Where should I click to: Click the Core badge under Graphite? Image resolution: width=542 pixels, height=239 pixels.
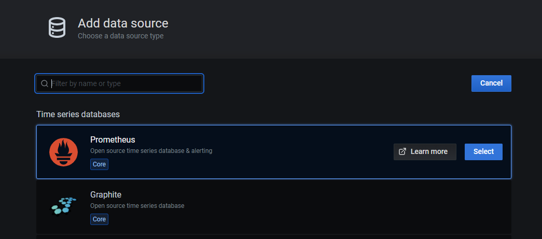(99, 219)
